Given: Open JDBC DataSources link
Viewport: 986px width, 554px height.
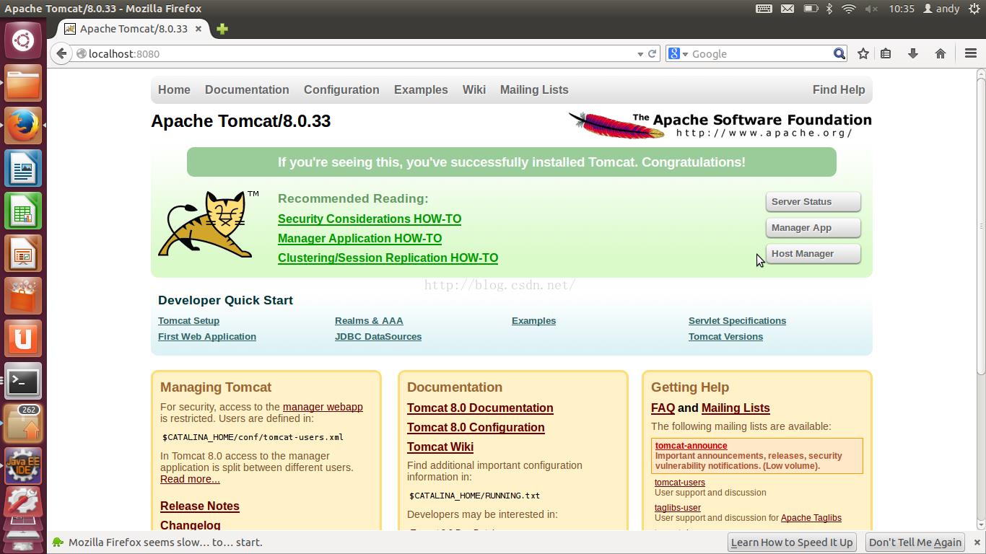Looking at the screenshot, I should point(378,336).
